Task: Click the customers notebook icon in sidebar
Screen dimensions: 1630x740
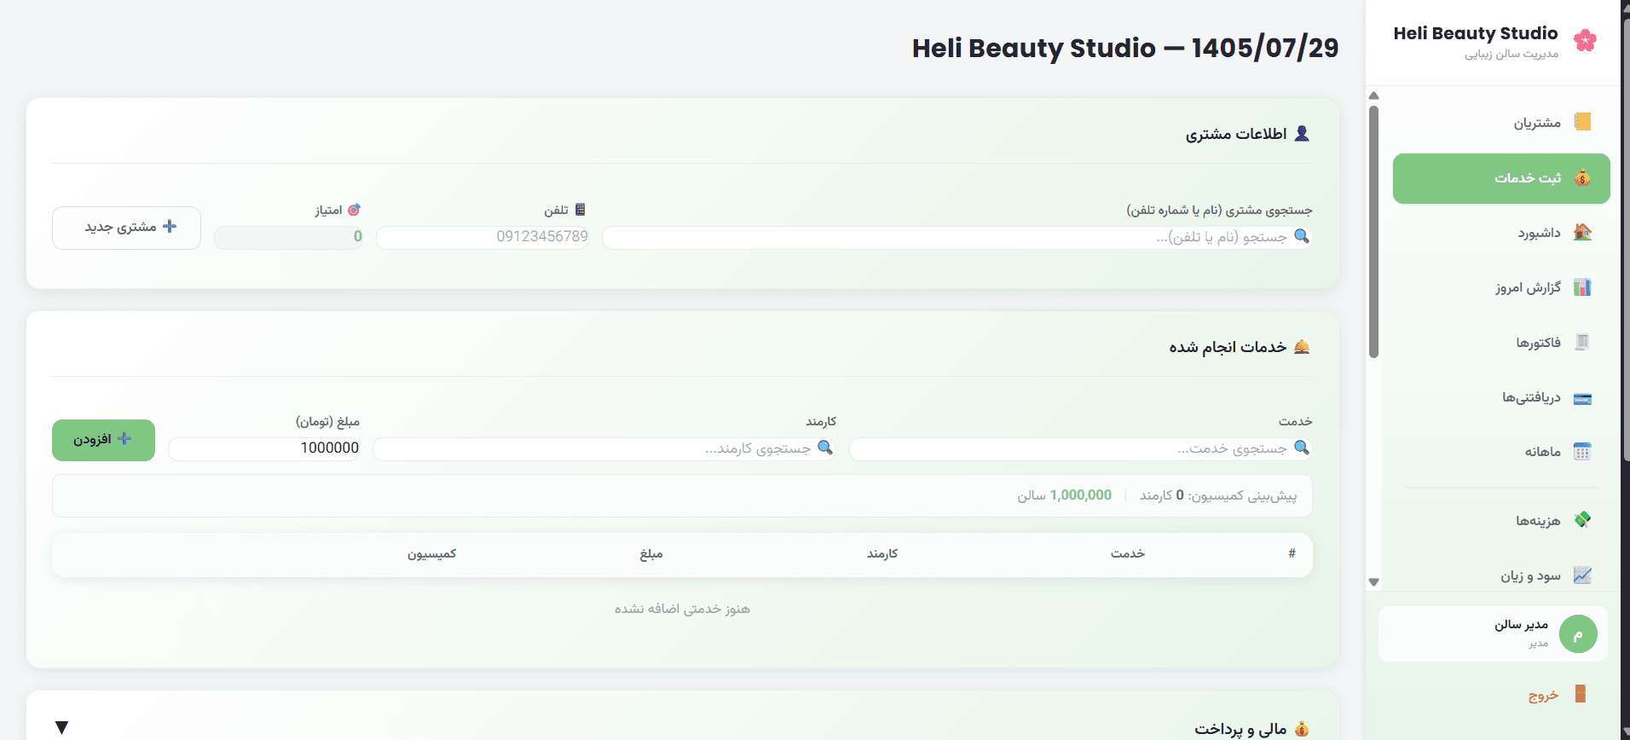Action: point(1582,122)
